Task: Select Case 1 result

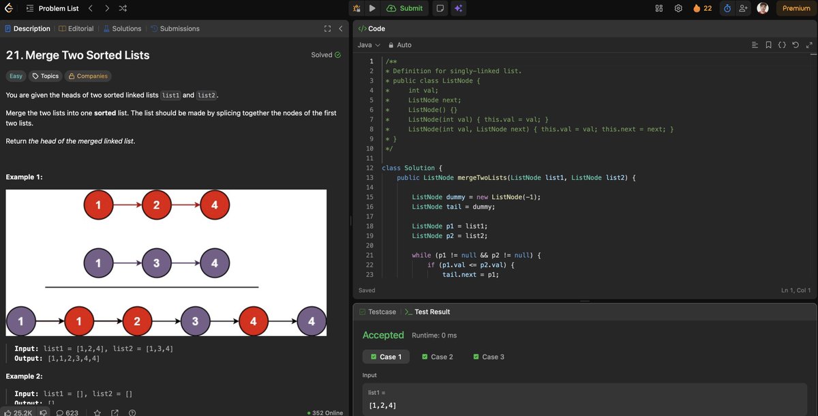Action: pyautogui.click(x=386, y=357)
